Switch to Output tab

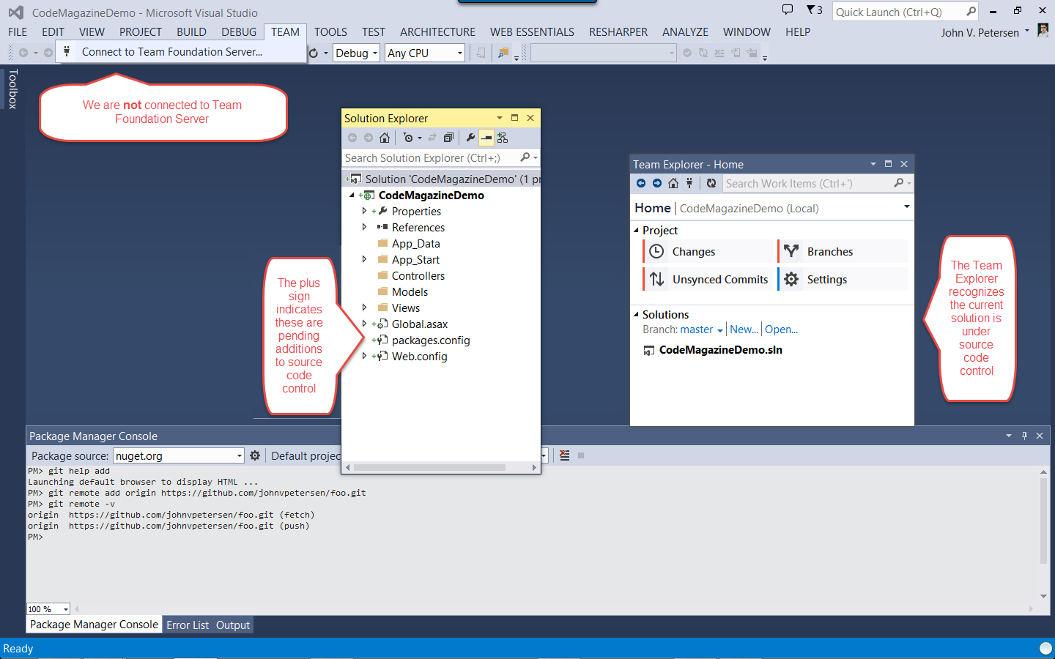coord(233,625)
